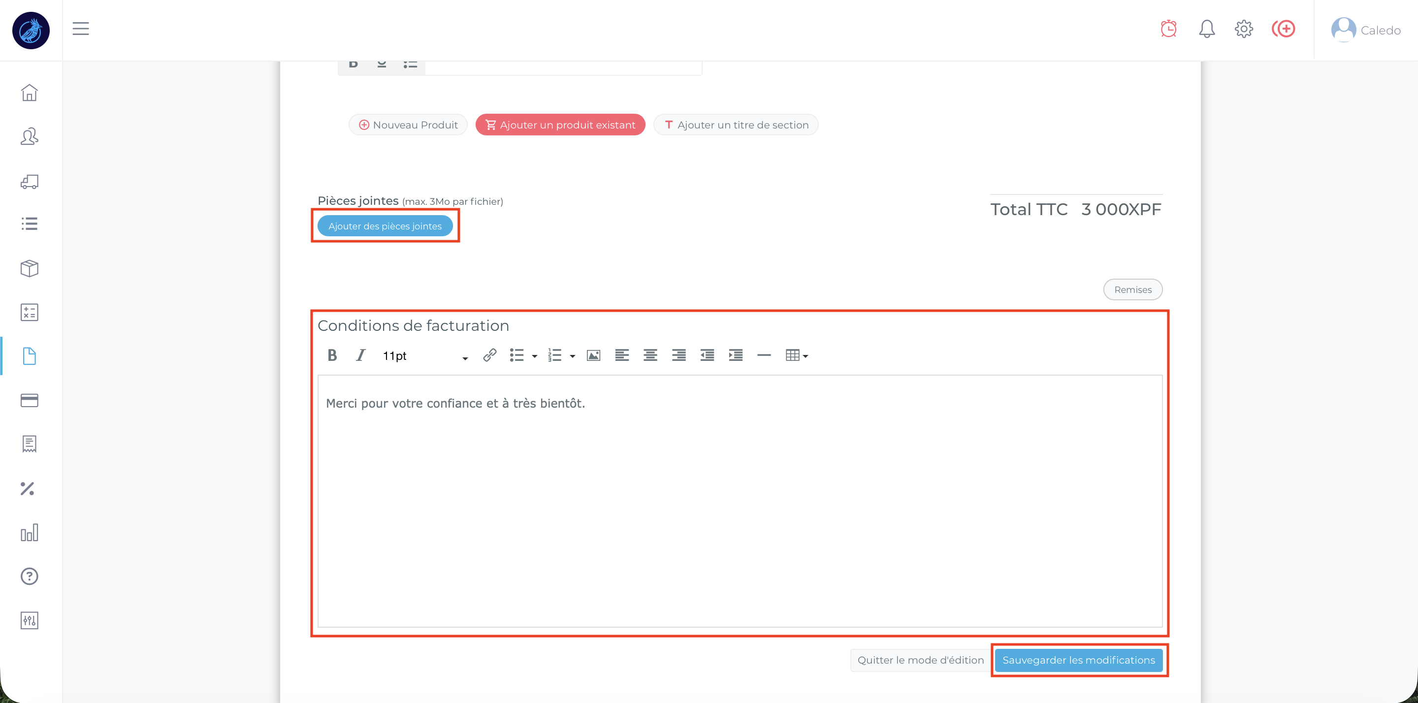
Task: Expand bullet list style options
Action: pos(535,356)
